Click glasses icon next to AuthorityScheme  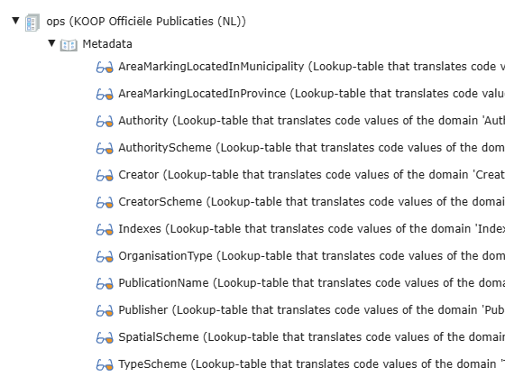coord(105,149)
